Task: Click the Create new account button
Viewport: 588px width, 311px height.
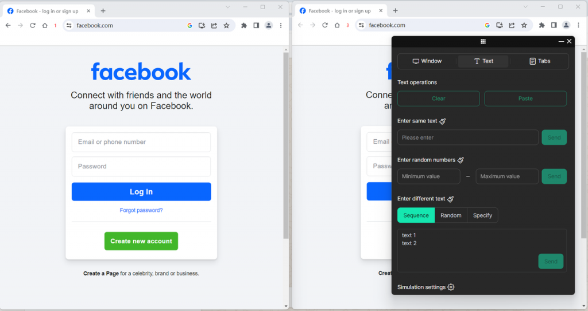Action: tap(141, 241)
